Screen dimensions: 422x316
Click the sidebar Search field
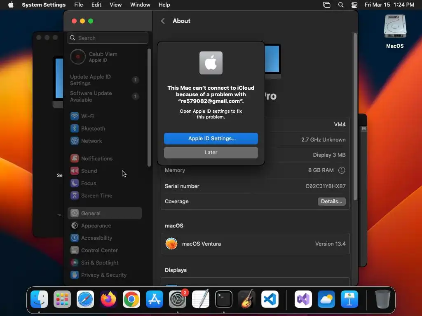tap(108, 38)
